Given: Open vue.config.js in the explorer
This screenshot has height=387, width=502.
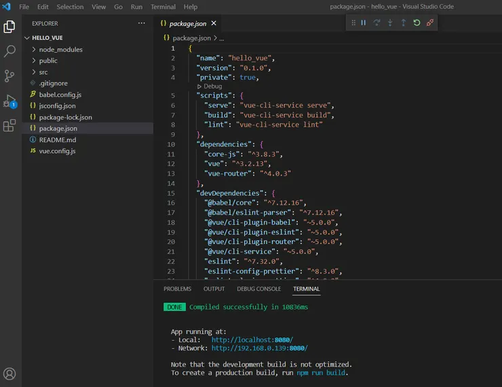Looking at the screenshot, I should (x=57, y=150).
